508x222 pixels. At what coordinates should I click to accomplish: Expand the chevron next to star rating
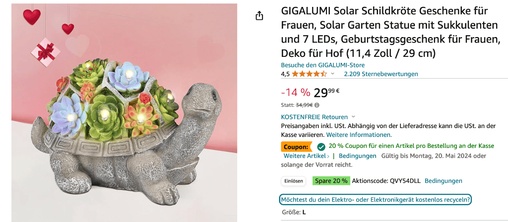point(333,74)
